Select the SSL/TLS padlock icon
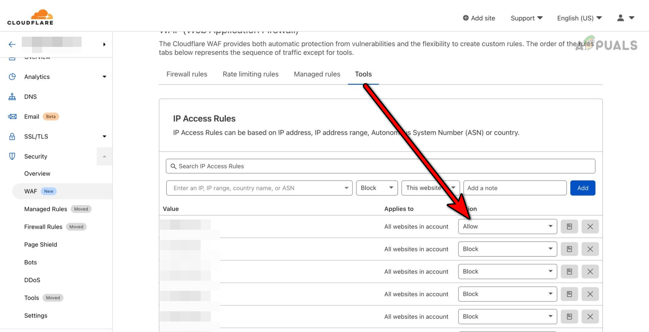 tap(12, 136)
